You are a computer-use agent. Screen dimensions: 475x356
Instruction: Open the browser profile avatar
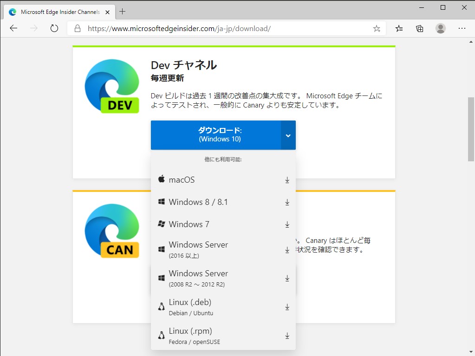(x=440, y=28)
